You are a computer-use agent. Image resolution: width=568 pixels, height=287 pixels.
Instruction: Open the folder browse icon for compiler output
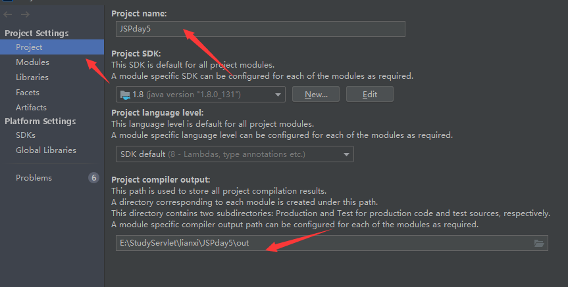pyautogui.click(x=539, y=243)
